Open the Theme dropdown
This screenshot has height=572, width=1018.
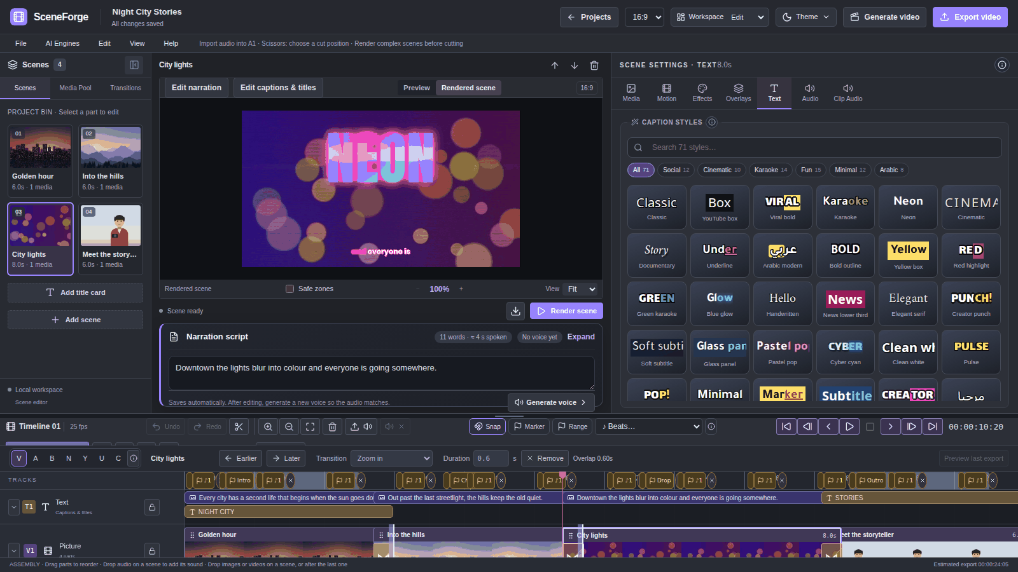(806, 17)
